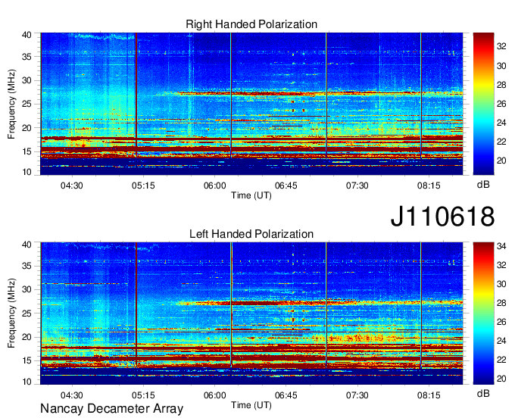Click the 20 MHz tick label on Right Handed plot

point(27,128)
